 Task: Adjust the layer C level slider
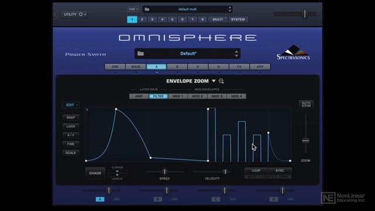tap(224, 190)
